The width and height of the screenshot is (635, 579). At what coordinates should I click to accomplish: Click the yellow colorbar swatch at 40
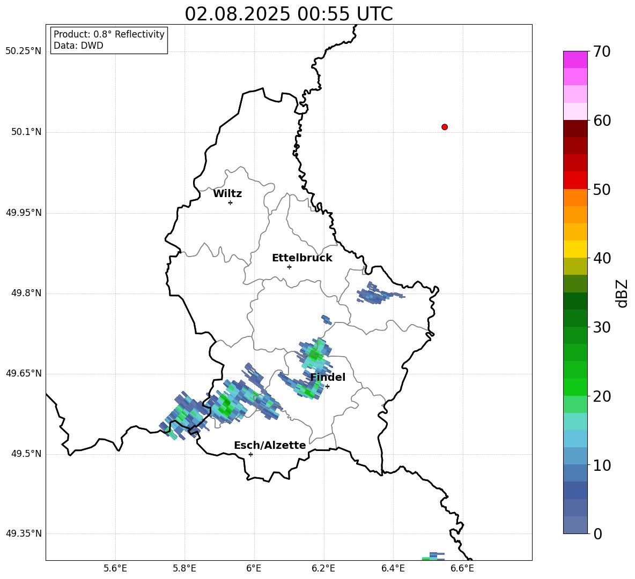[x=575, y=249]
